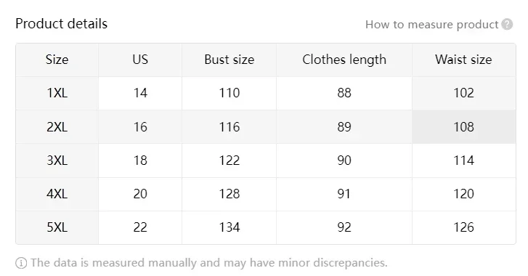Click the 3XL size row label

tap(57, 161)
